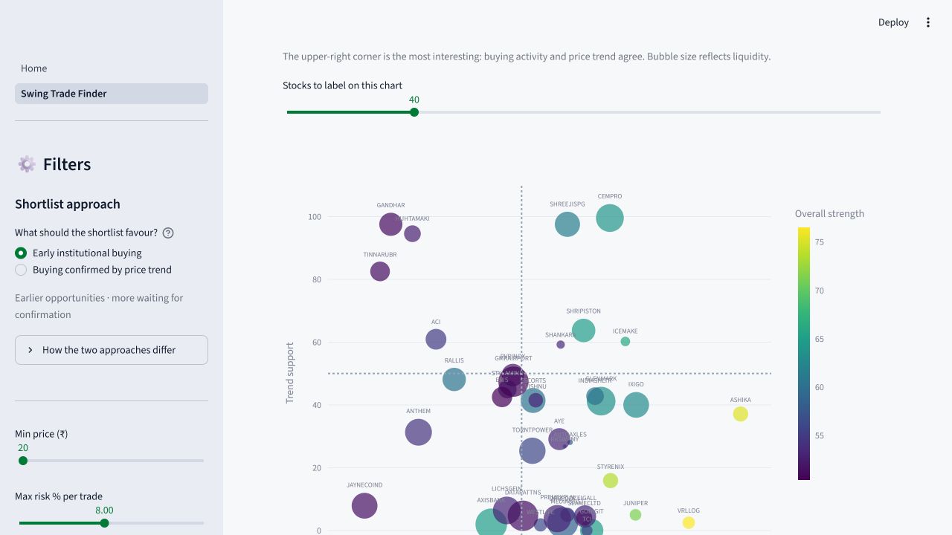952x535 pixels.
Task: Click the ANTHEM bubble
Action: click(419, 432)
